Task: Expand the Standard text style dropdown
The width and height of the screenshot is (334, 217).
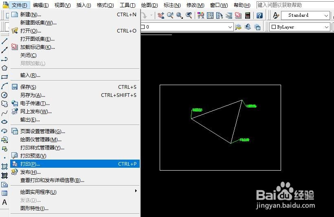Action: pyautogui.click(x=326, y=15)
